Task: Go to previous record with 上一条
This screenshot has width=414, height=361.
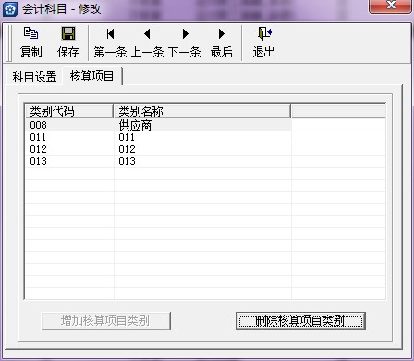Action: (x=147, y=43)
